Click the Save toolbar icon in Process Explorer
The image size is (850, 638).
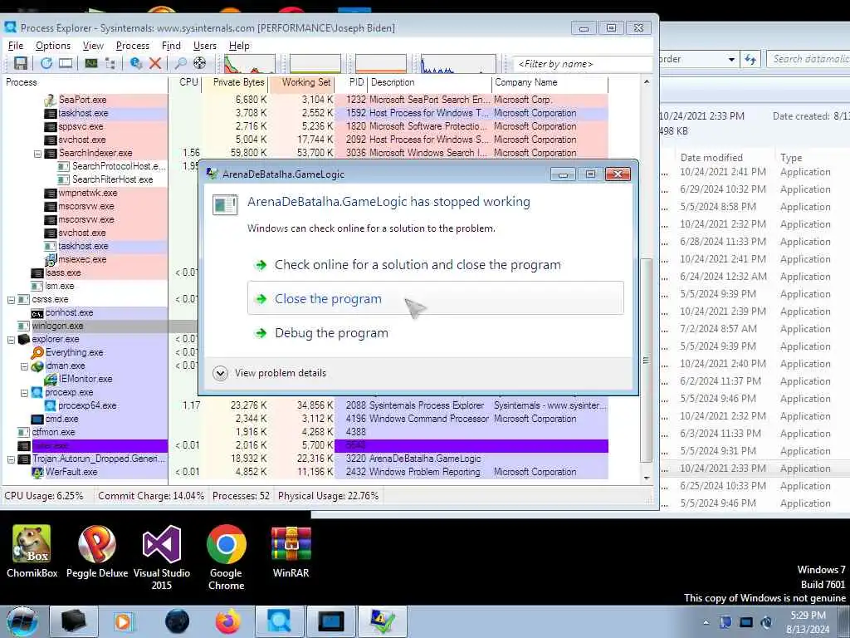(21, 63)
